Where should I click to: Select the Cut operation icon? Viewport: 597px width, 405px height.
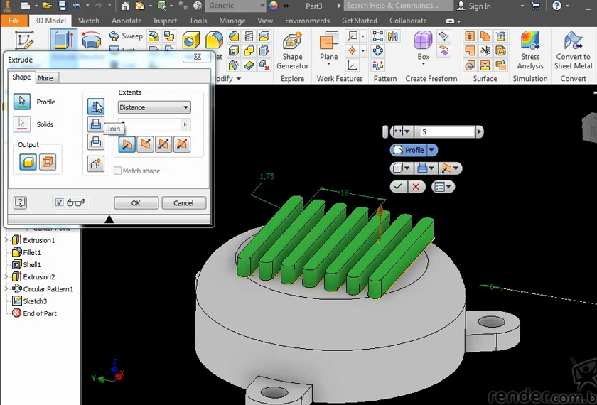pyautogui.click(x=95, y=124)
